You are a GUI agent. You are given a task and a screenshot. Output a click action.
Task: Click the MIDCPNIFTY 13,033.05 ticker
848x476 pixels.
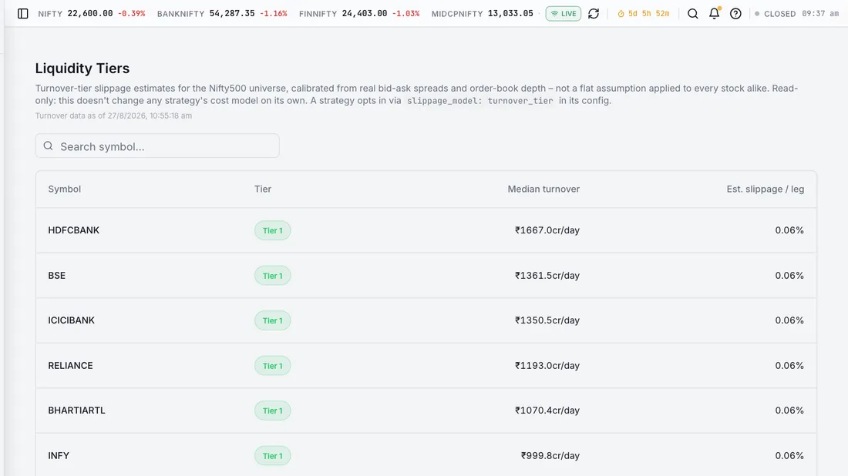483,14
